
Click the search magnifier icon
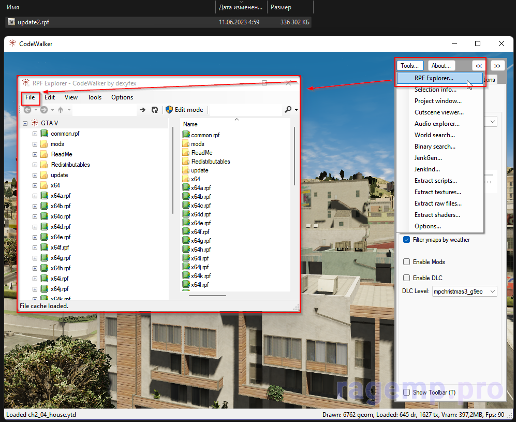pyautogui.click(x=288, y=110)
